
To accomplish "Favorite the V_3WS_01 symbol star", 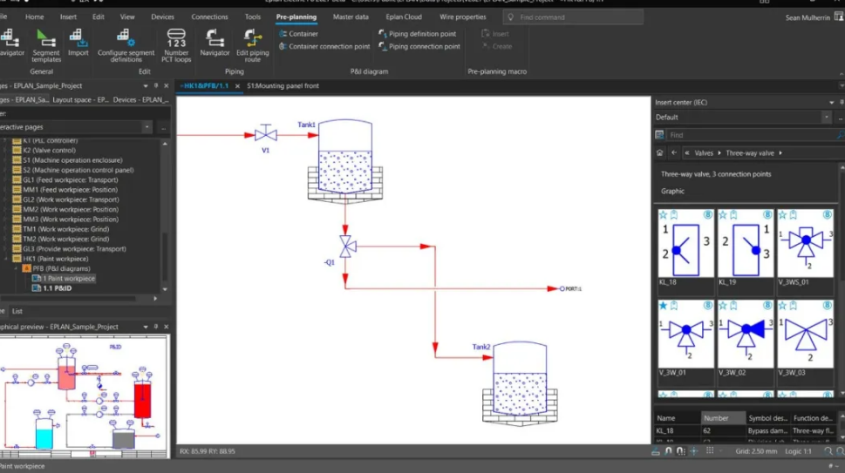I will [782, 214].
